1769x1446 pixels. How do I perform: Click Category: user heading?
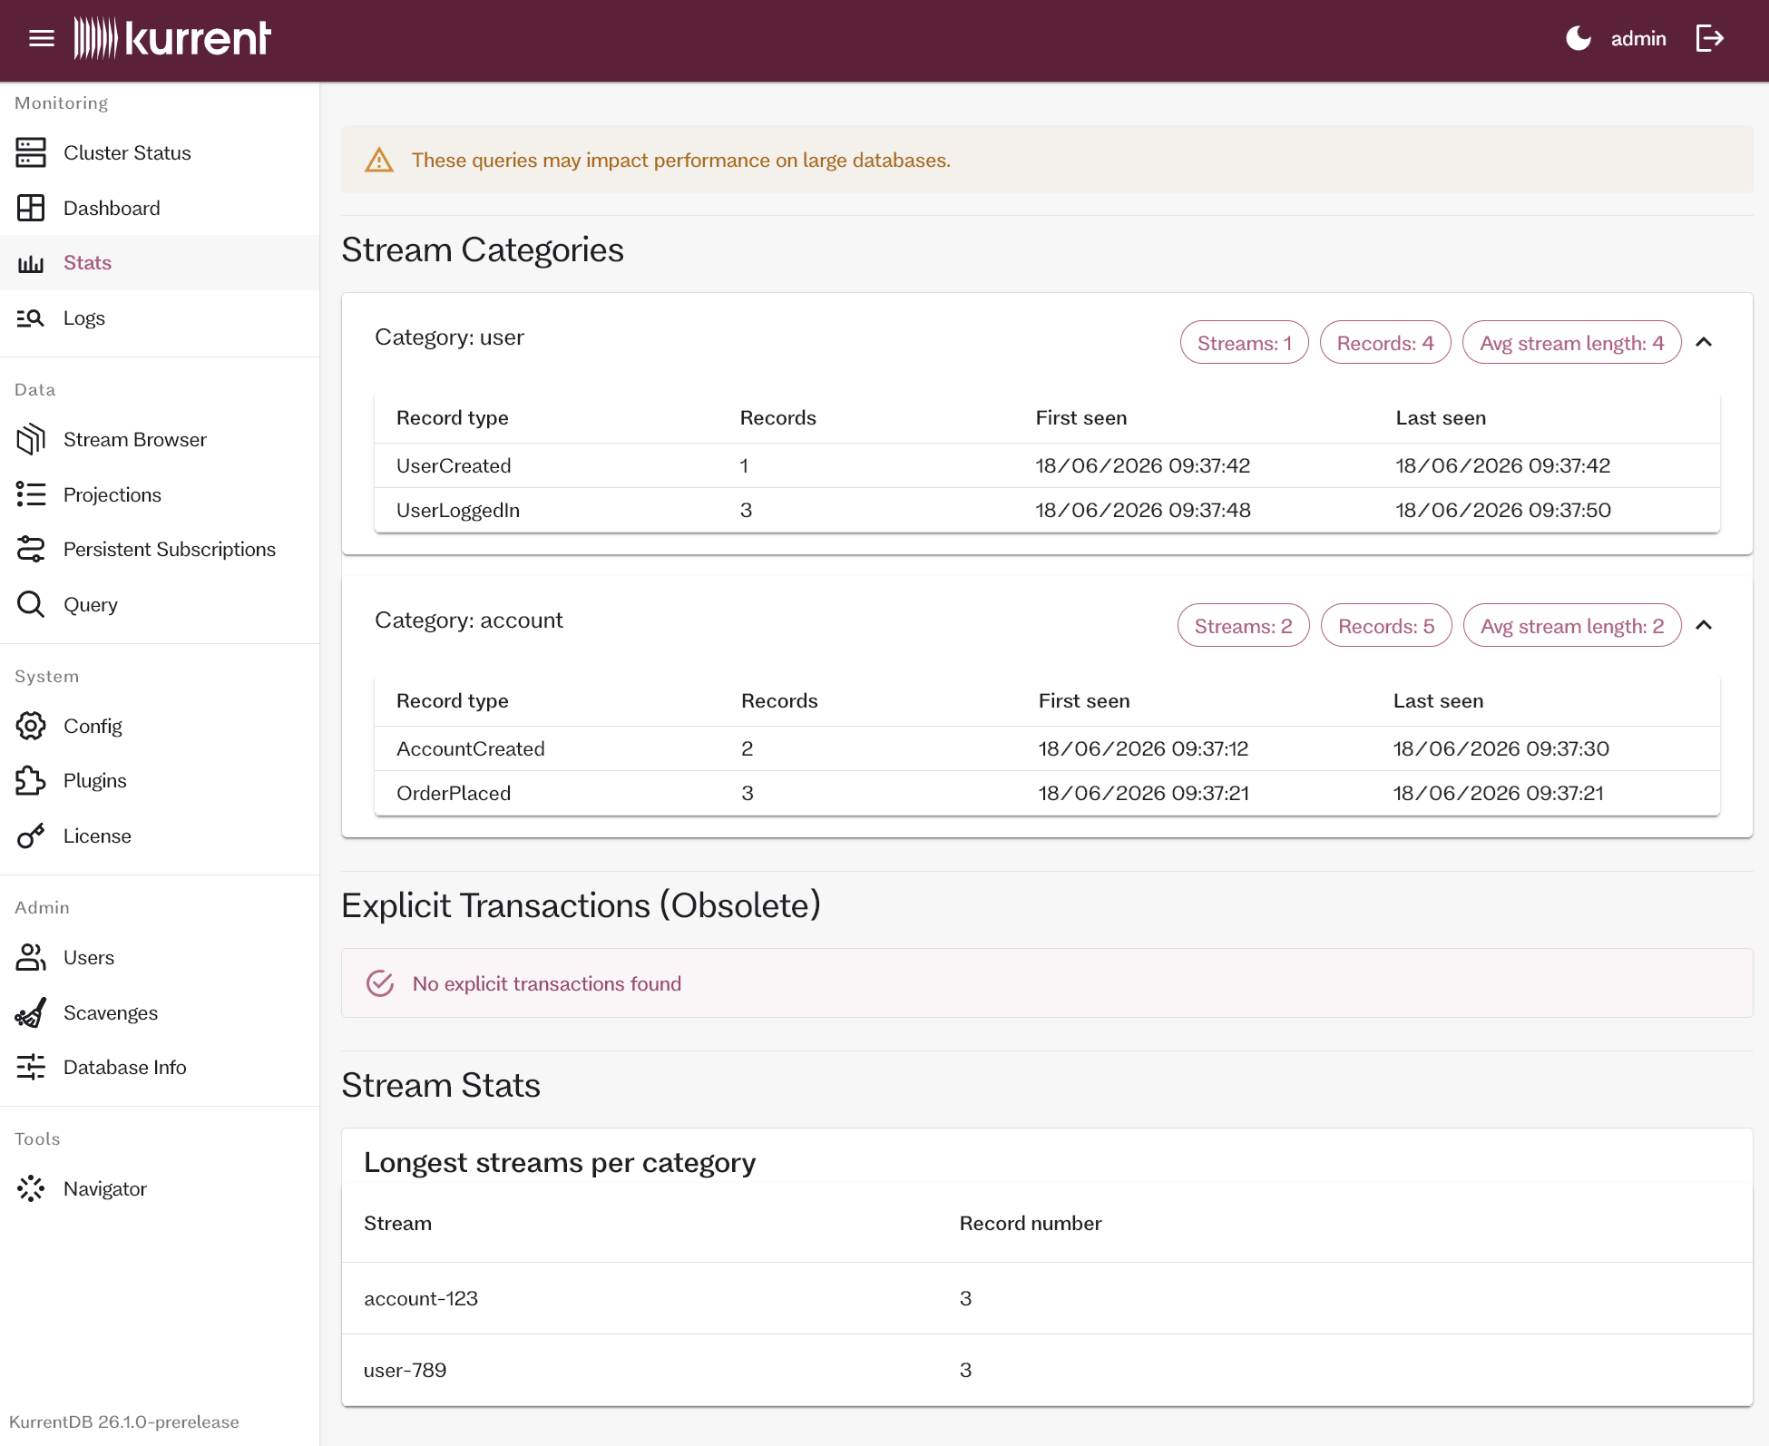coord(449,337)
